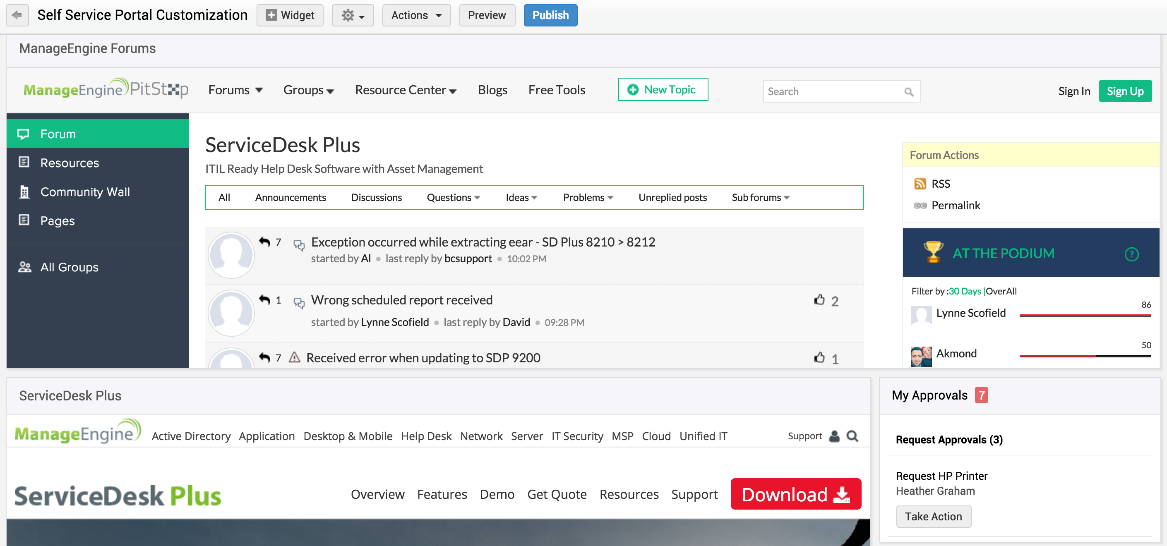Publish the portal customization
The height and width of the screenshot is (546, 1167).
pyautogui.click(x=550, y=15)
